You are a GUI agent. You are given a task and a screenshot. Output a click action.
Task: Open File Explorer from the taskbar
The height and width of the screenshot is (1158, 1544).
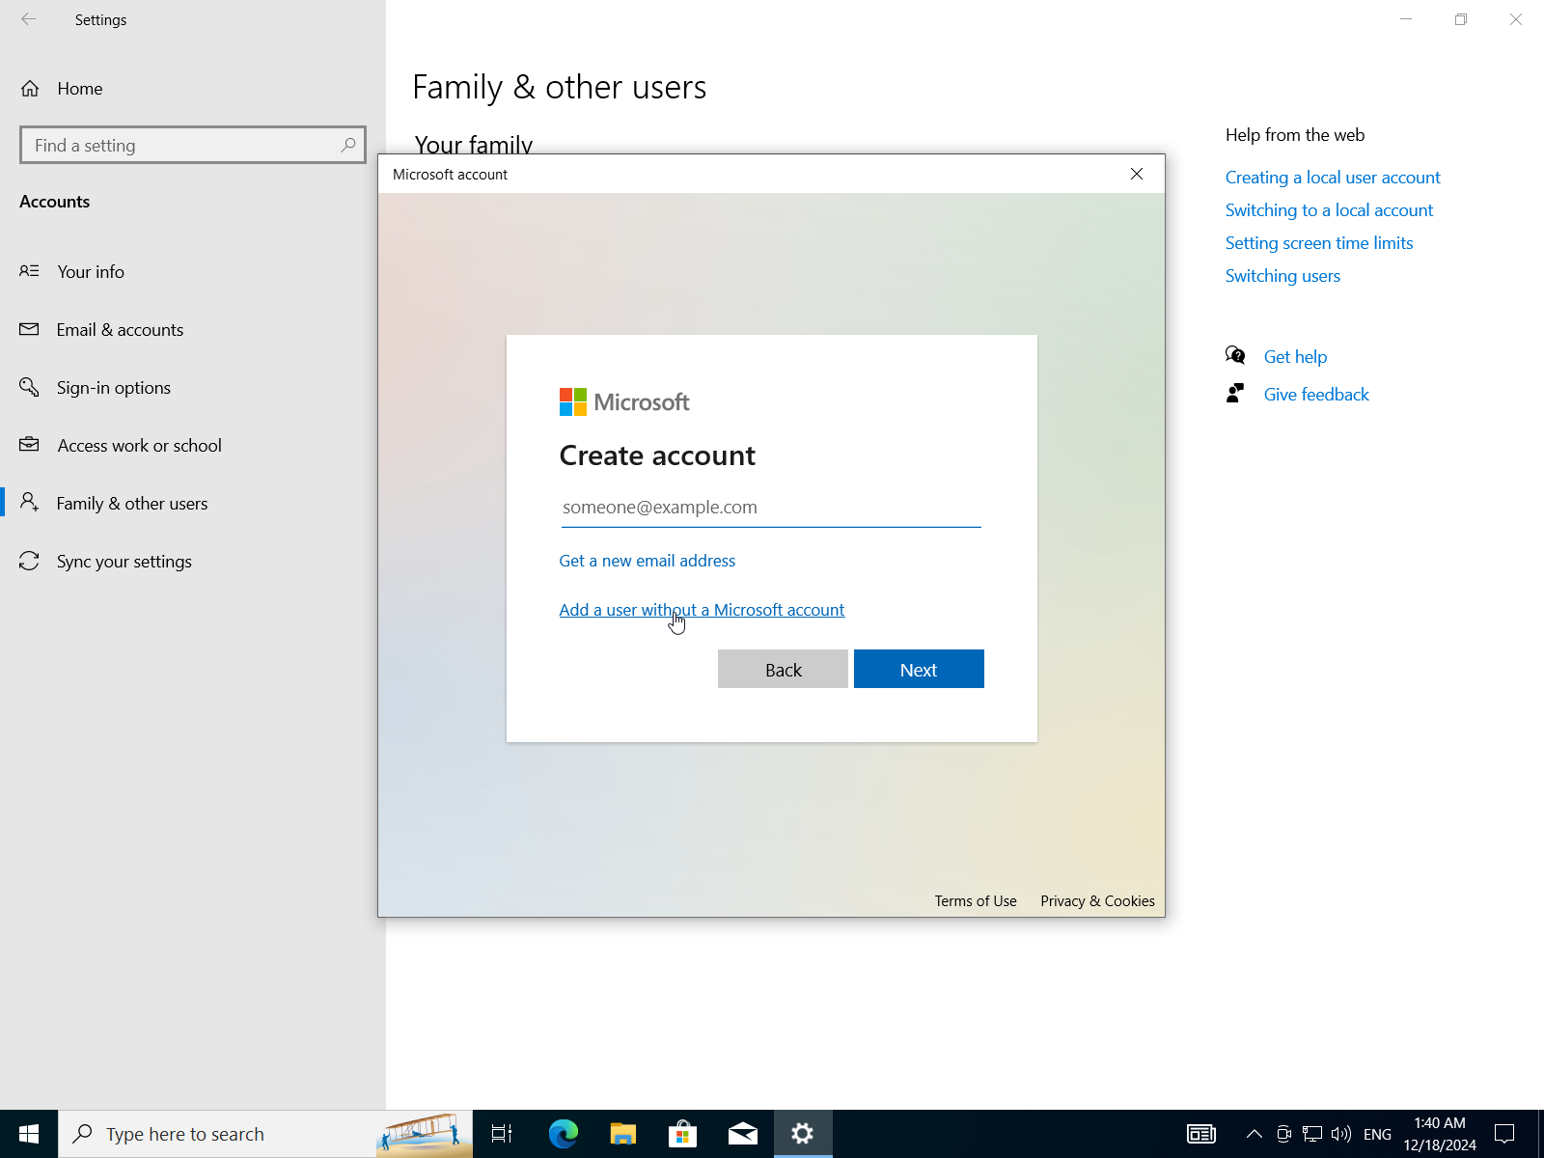pyautogui.click(x=623, y=1134)
